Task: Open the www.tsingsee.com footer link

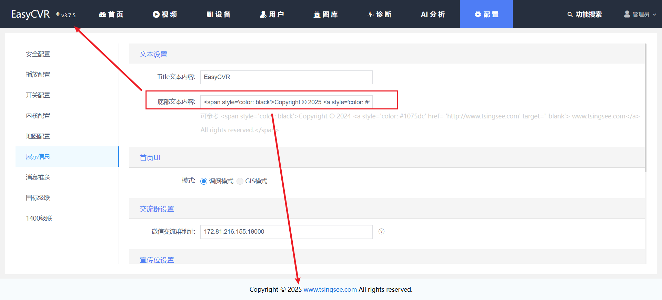Action: coord(330,289)
